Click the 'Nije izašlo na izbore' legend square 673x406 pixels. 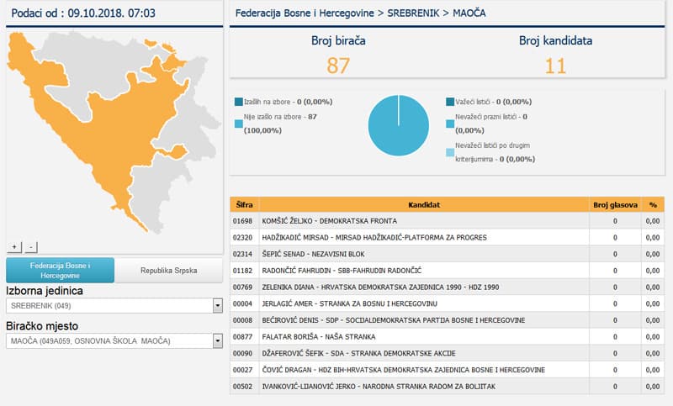click(239, 124)
